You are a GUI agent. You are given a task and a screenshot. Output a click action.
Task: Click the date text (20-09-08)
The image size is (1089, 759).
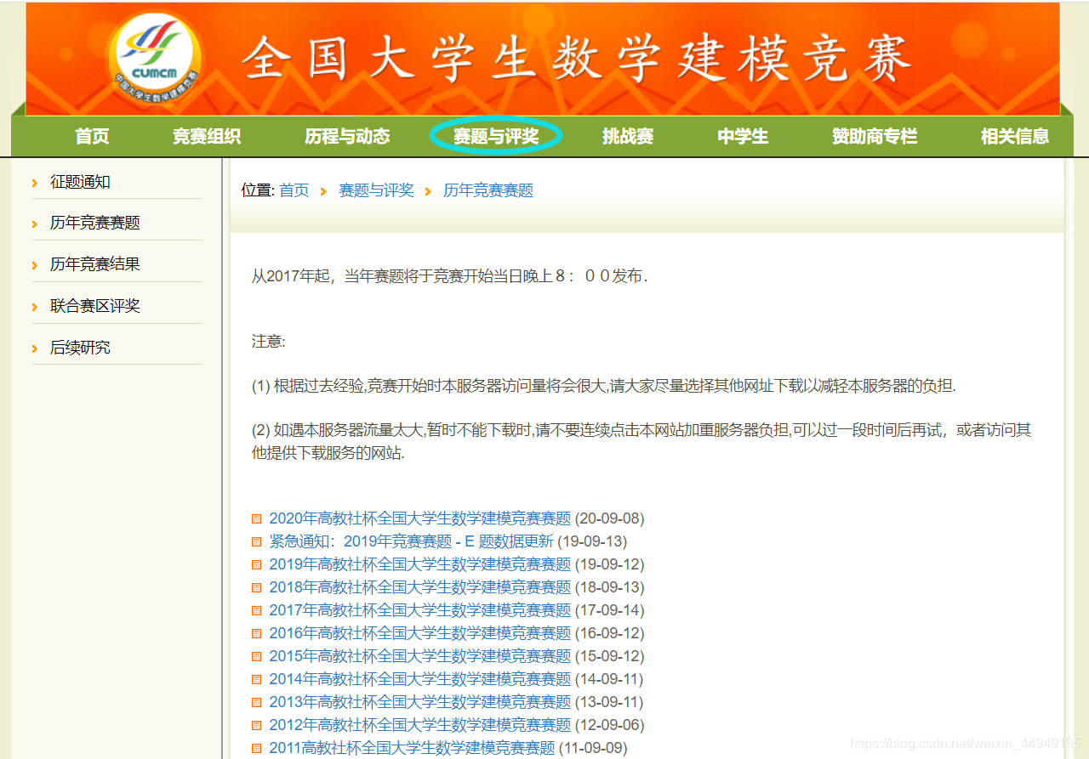610,518
